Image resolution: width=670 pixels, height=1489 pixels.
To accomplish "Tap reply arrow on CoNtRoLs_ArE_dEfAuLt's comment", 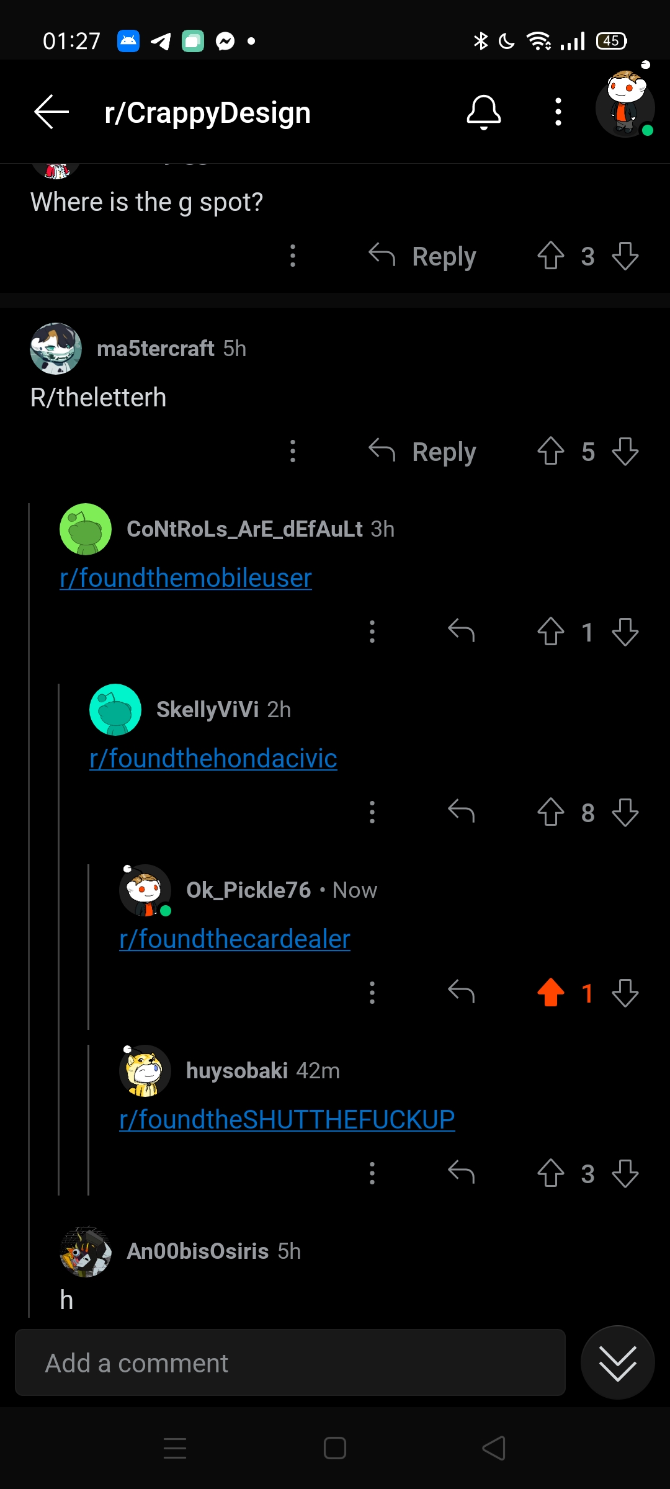I will pyautogui.click(x=461, y=632).
